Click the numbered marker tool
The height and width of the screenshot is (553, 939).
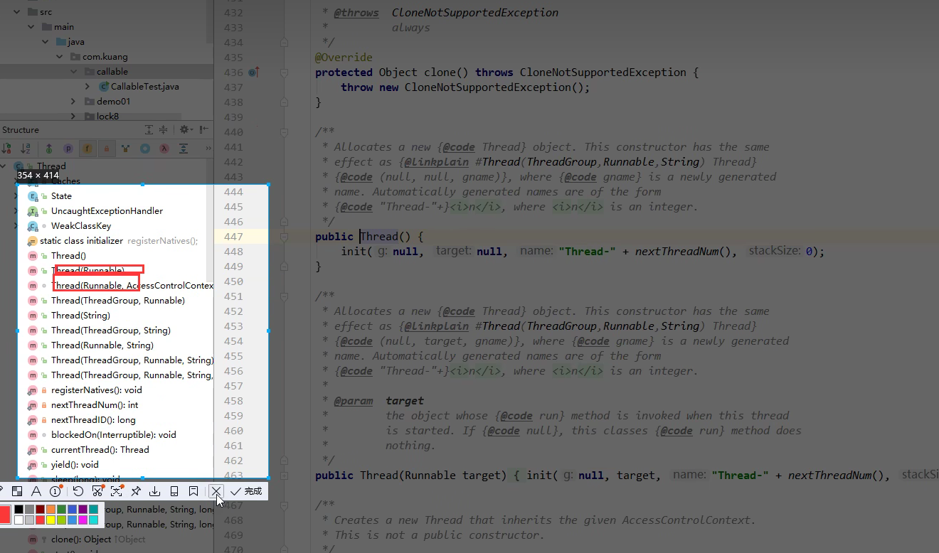[55, 491]
